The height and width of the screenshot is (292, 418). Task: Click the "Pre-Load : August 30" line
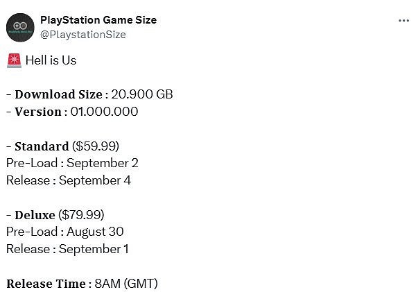click(65, 232)
